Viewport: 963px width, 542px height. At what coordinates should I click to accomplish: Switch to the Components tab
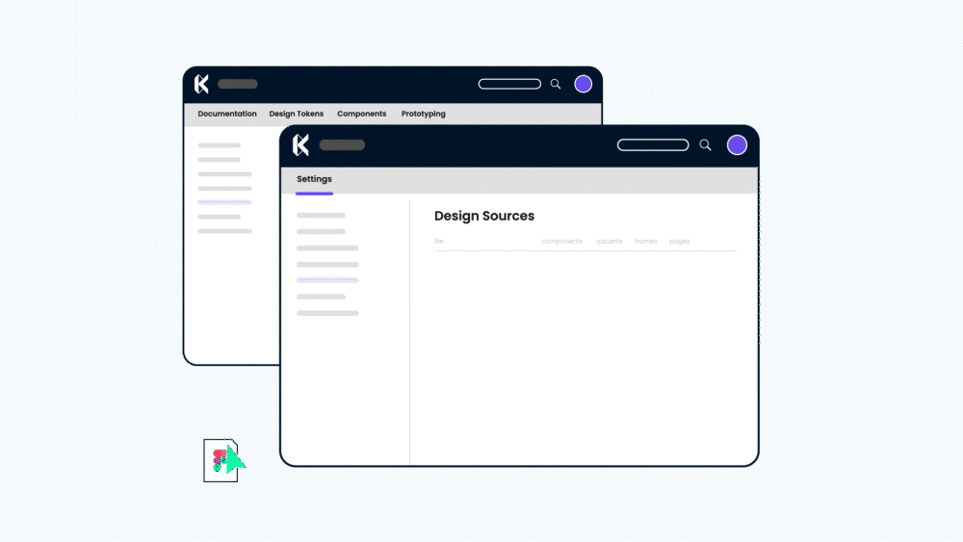click(361, 114)
